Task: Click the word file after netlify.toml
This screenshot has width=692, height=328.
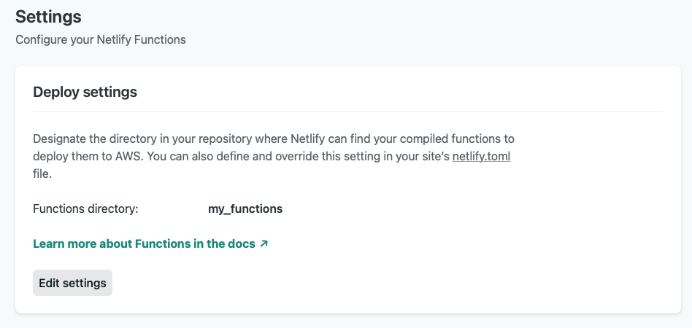Action: (x=43, y=175)
